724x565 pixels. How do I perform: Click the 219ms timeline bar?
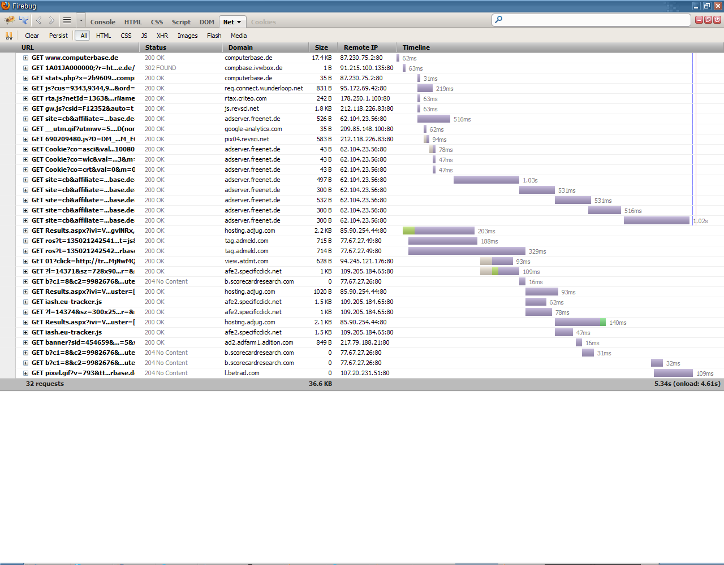click(x=425, y=88)
